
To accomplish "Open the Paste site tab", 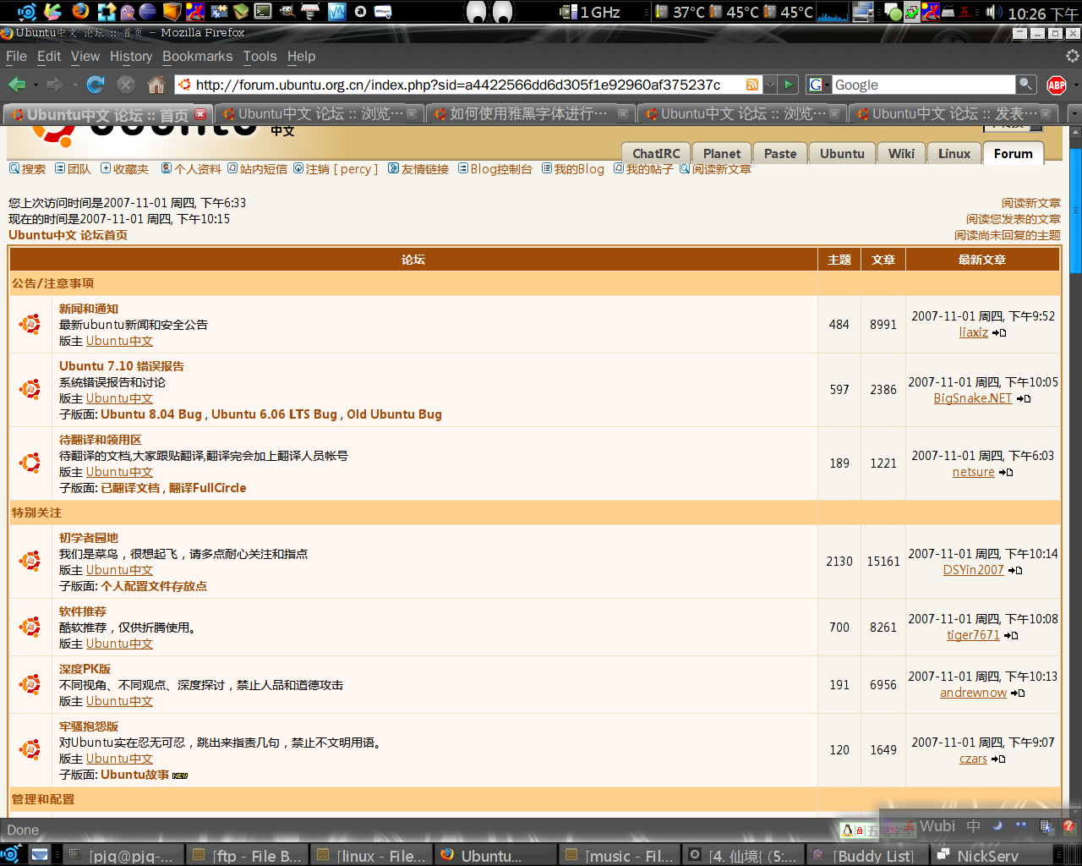I will pos(780,153).
